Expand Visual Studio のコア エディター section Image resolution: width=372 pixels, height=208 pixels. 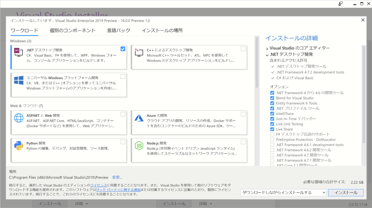(x=267, y=48)
